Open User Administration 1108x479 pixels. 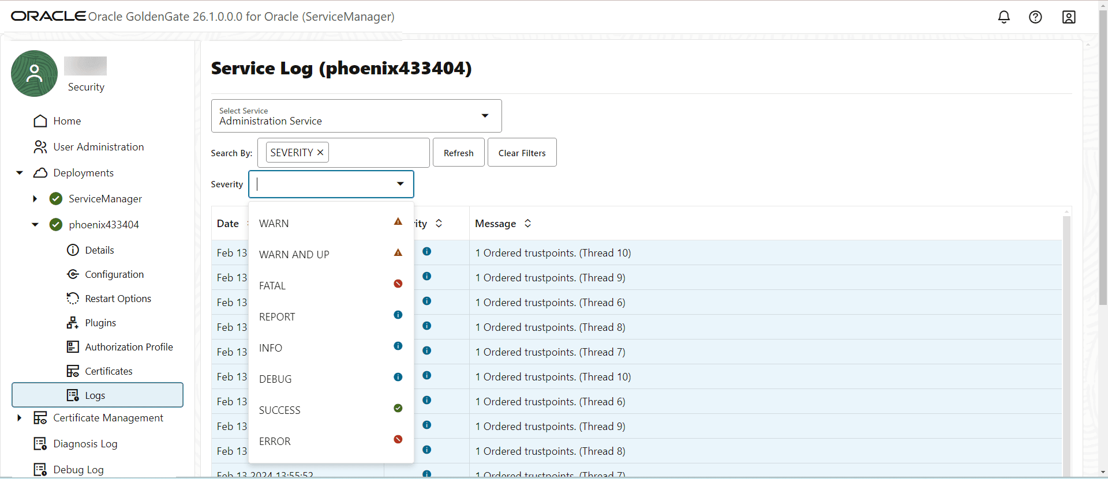point(99,147)
